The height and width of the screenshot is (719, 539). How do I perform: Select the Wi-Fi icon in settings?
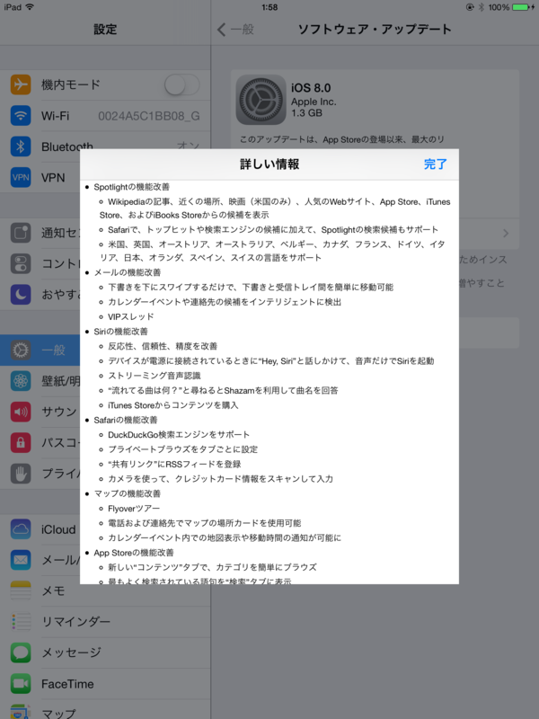coord(21,116)
